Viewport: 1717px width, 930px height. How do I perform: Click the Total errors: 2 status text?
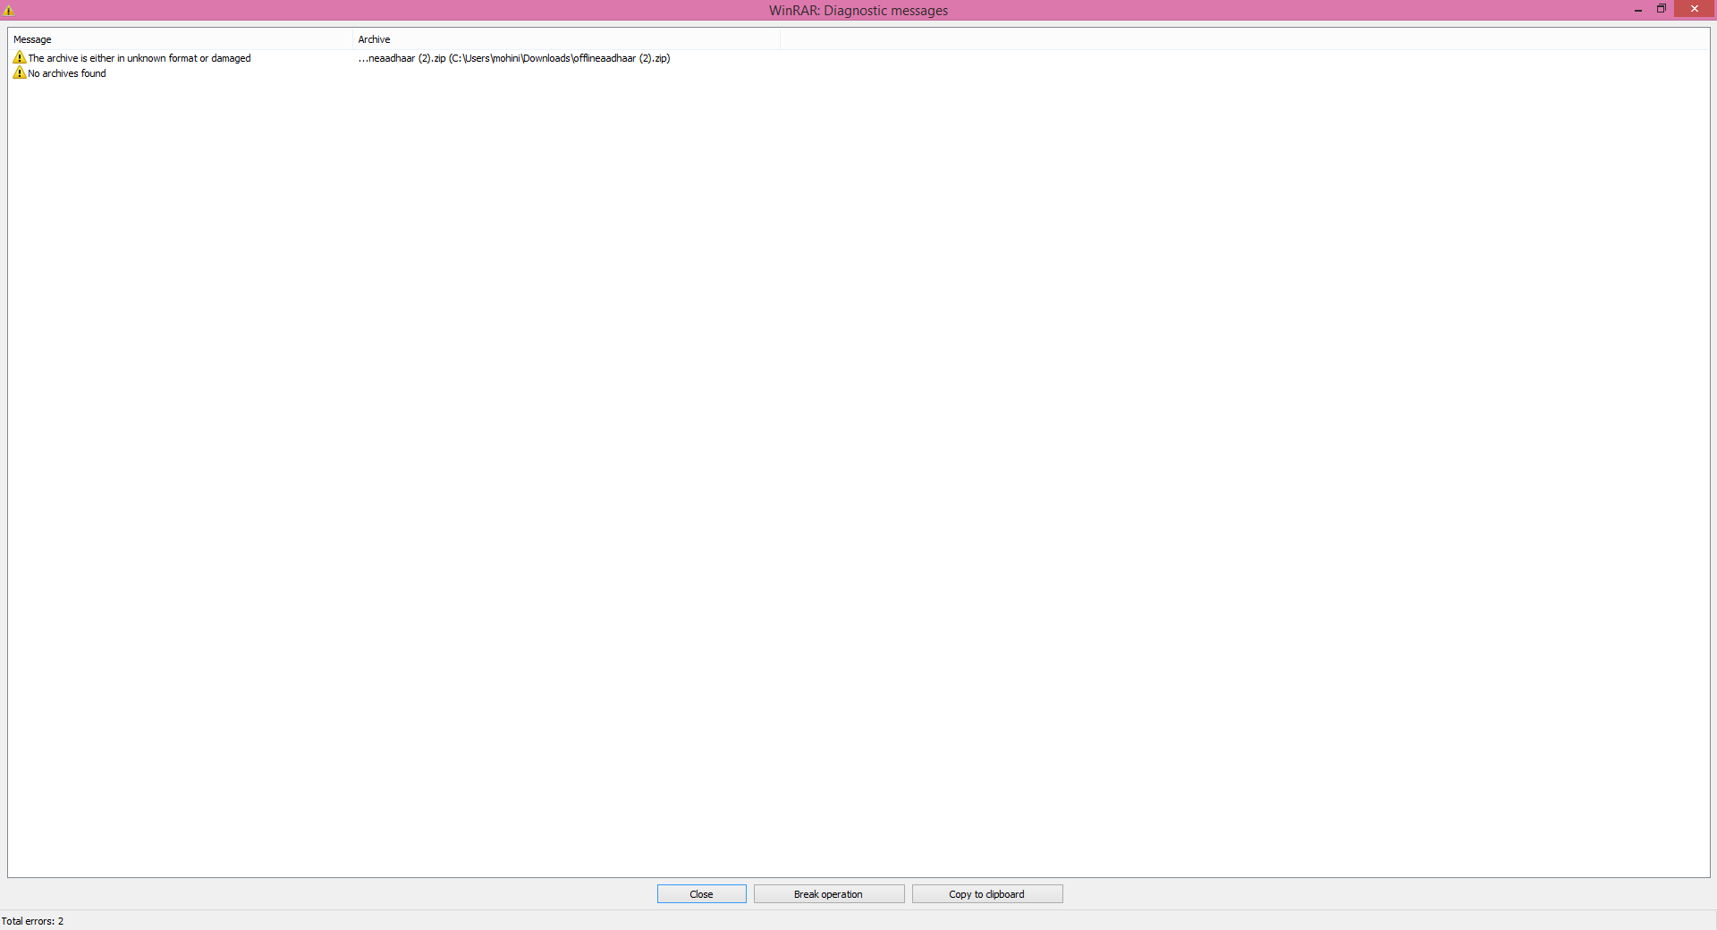tap(32, 921)
